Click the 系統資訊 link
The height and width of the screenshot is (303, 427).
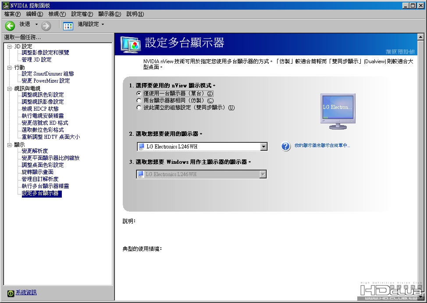point(26,292)
